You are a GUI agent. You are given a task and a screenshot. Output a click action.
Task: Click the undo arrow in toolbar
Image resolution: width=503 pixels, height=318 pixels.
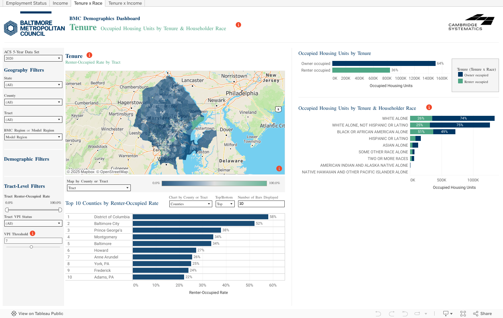[x=378, y=314]
